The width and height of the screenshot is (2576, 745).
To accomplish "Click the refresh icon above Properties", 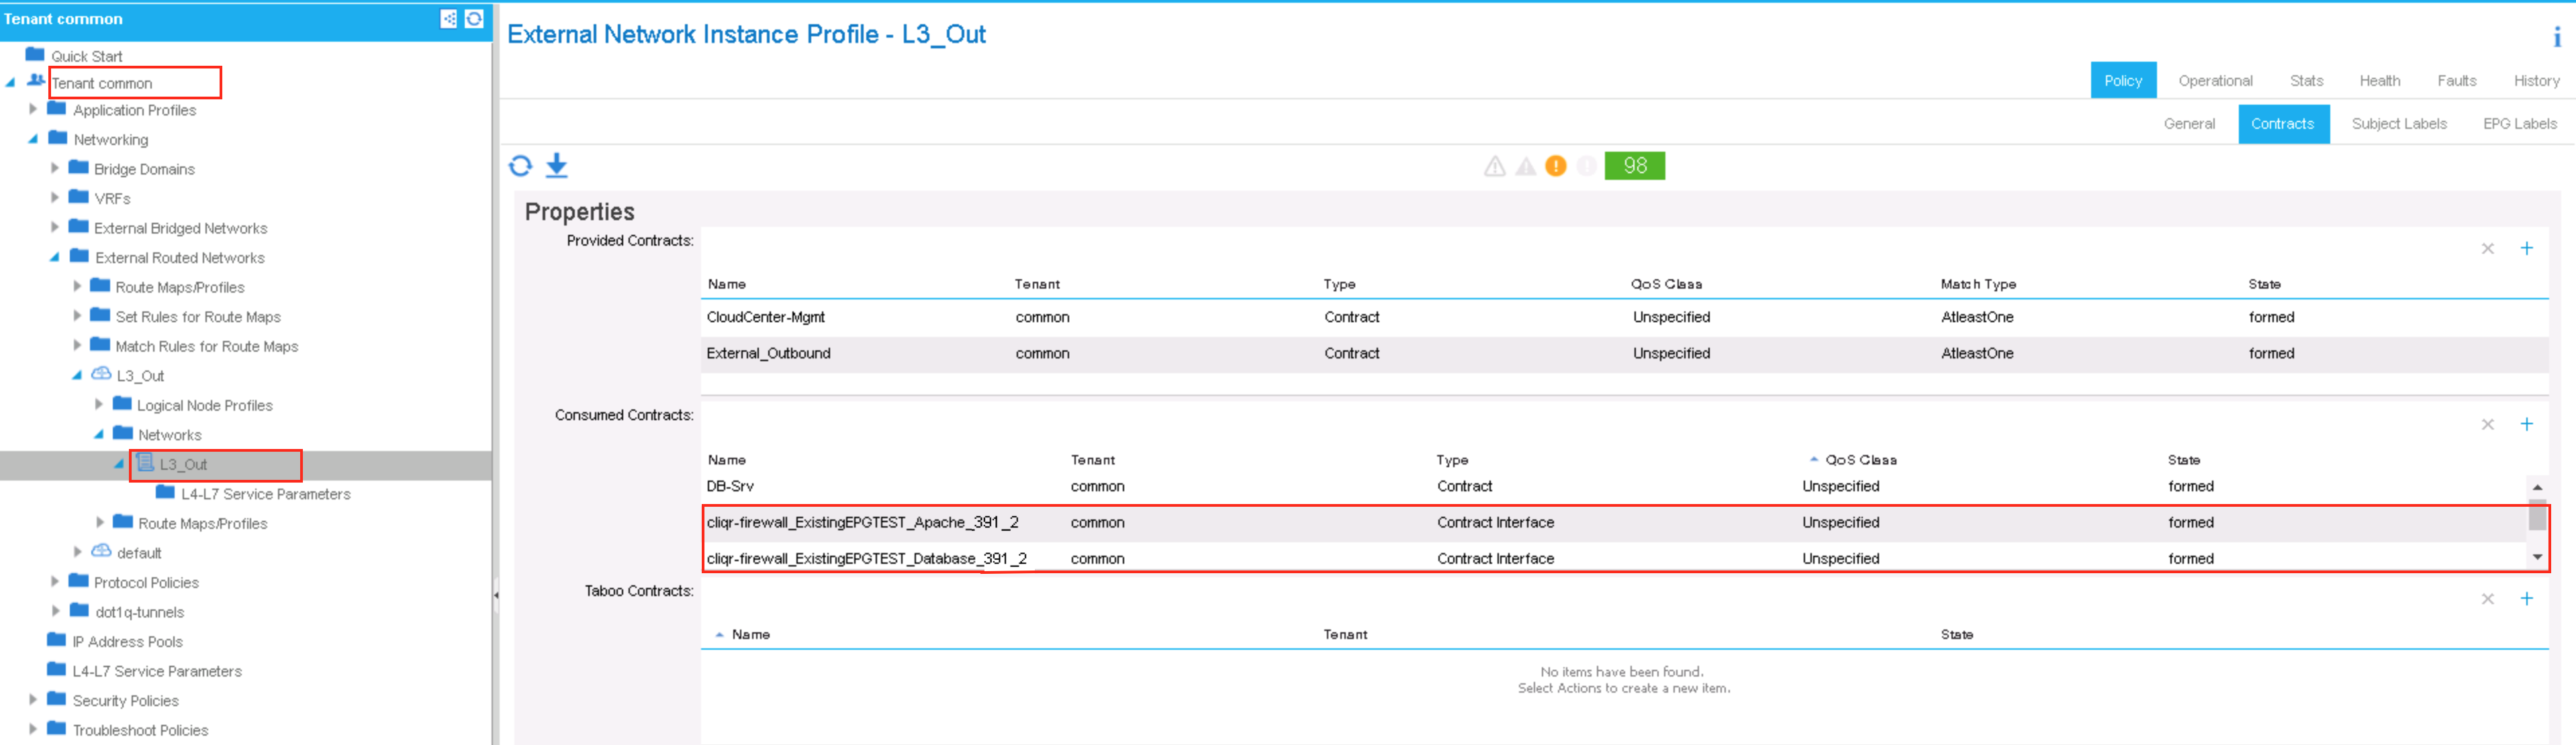I will click(x=520, y=166).
